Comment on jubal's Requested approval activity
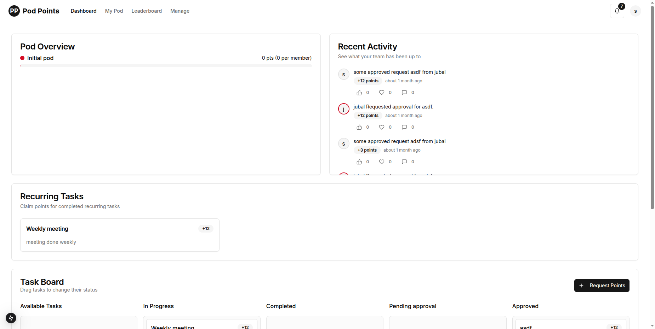655x329 pixels. 404,127
